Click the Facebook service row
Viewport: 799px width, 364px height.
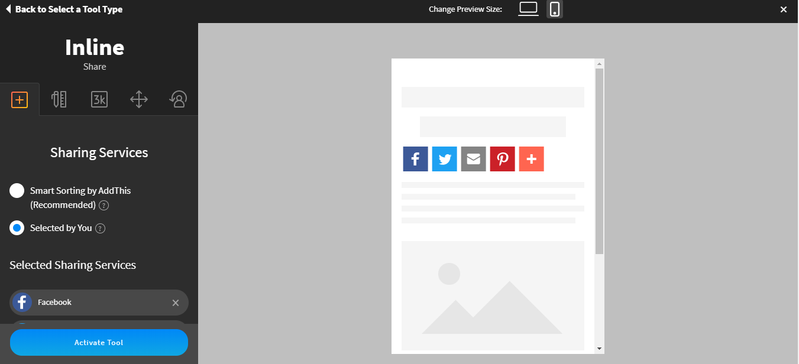tap(99, 303)
